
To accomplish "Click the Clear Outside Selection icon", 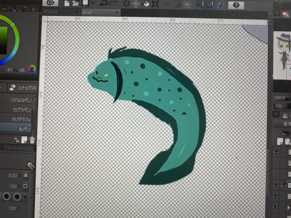I will (136, 4).
